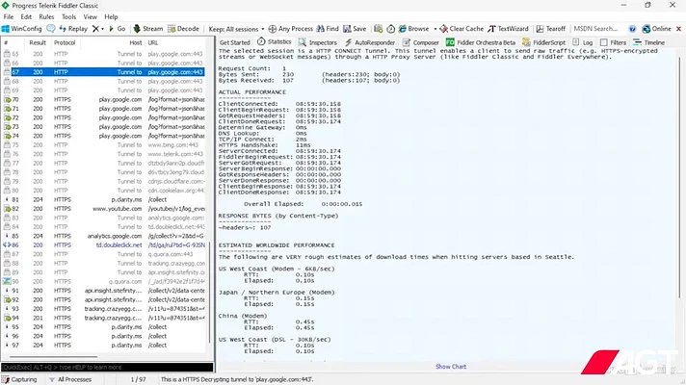Select session 86 td.doubleclick.net
Screen dimensions: 686x385
click(x=103, y=245)
